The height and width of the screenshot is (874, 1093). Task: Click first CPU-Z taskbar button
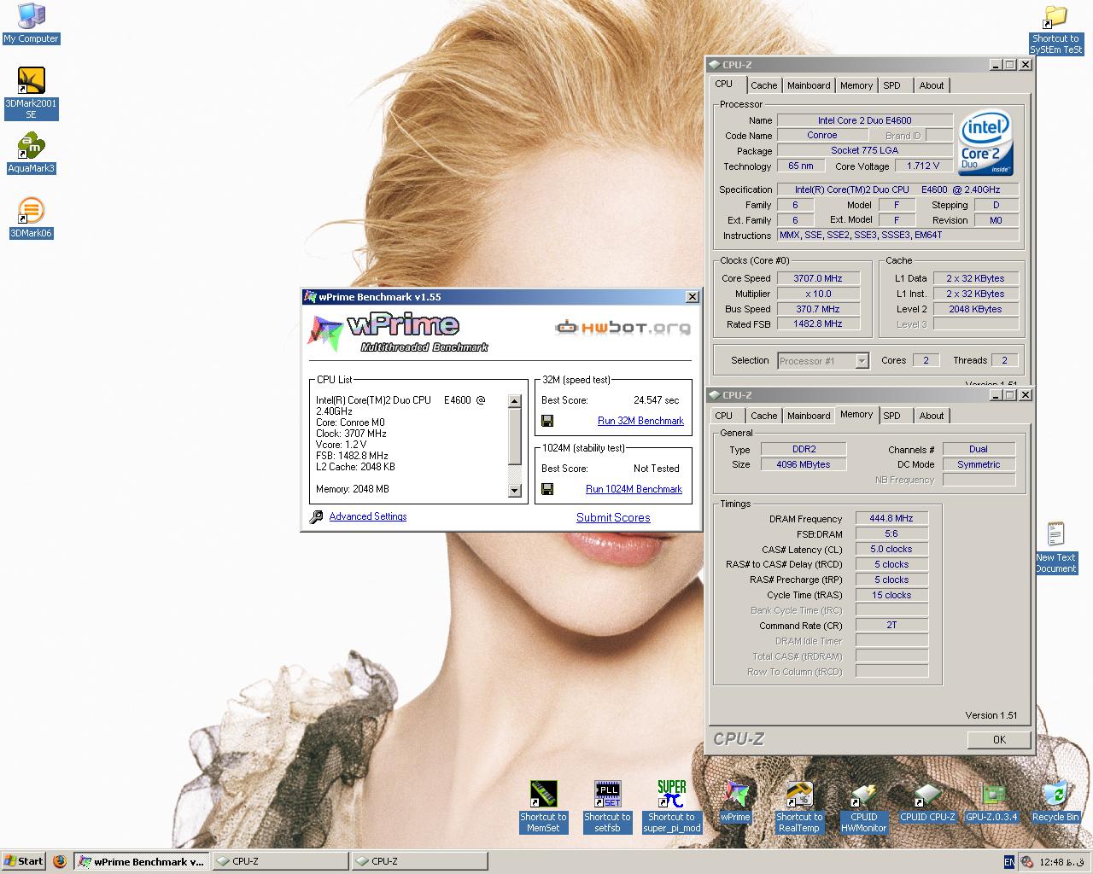click(x=280, y=861)
